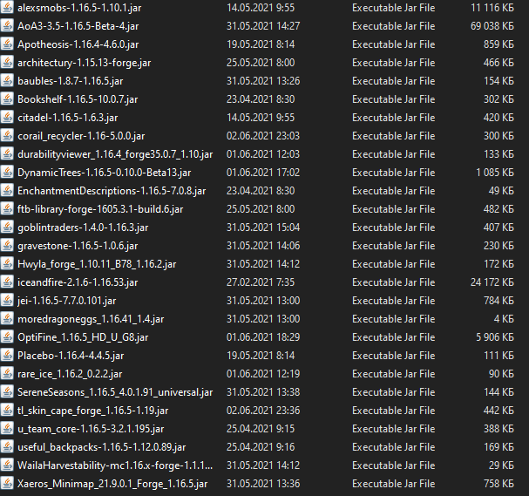Click the jar icon beside Placebo-1.16.4-4.4.5.jar
529x496 pixels.
click(7, 356)
